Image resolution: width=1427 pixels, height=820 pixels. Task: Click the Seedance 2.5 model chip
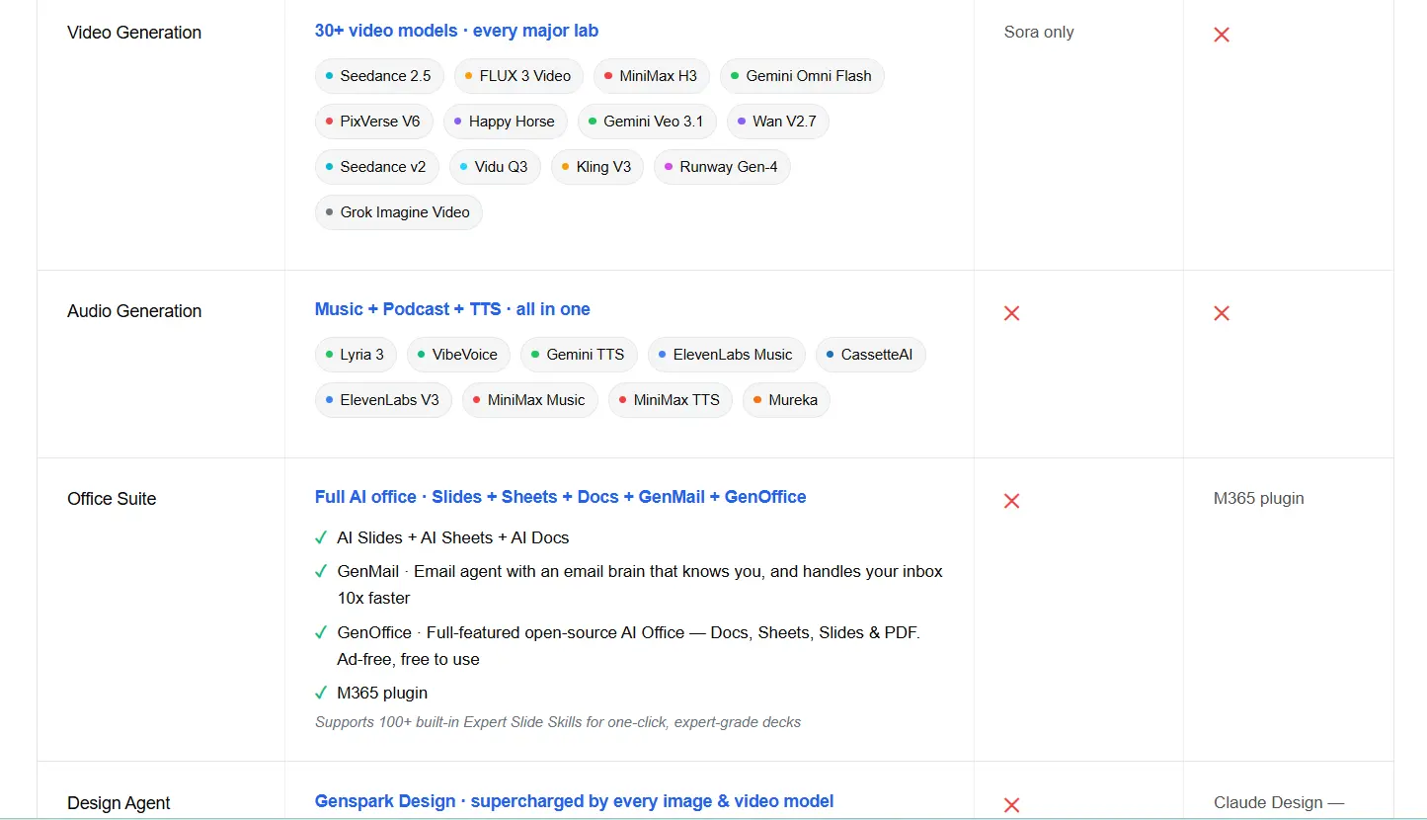coord(379,76)
